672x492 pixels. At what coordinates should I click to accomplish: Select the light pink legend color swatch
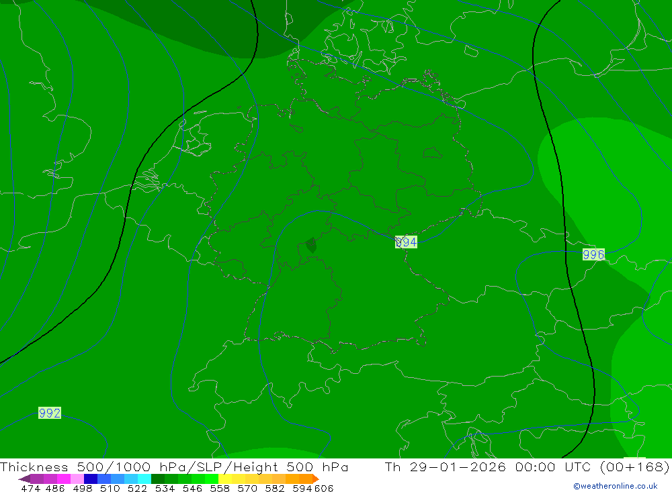pos(77,479)
